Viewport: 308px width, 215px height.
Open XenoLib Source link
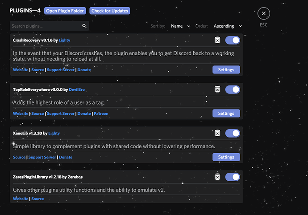pos(19,157)
